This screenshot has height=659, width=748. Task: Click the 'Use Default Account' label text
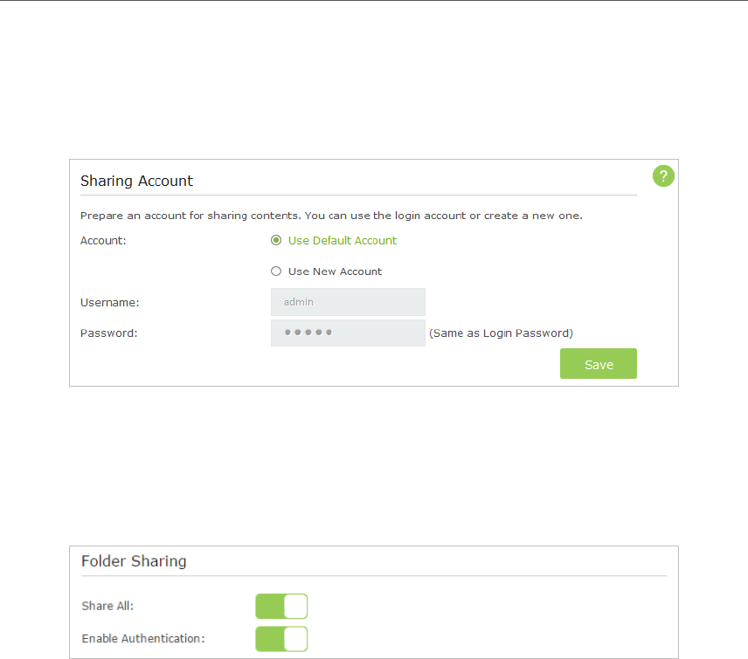[x=342, y=241]
